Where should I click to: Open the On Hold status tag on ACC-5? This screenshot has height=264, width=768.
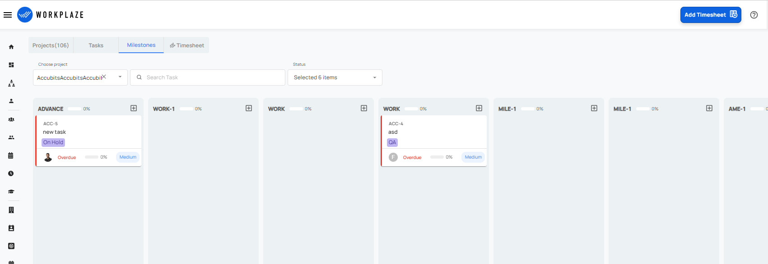point(53,142)
